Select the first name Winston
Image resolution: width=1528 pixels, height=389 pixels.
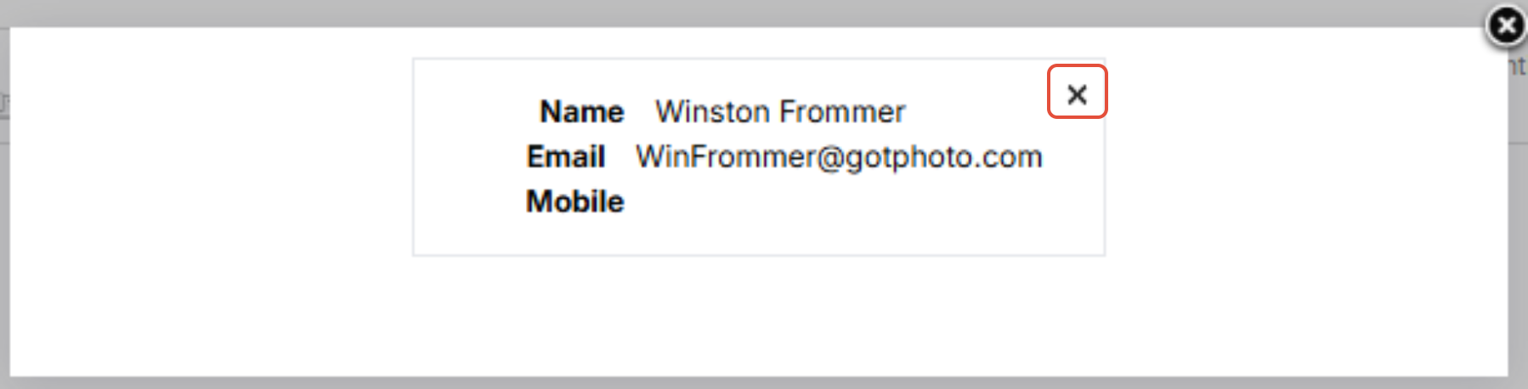point(713,111)
